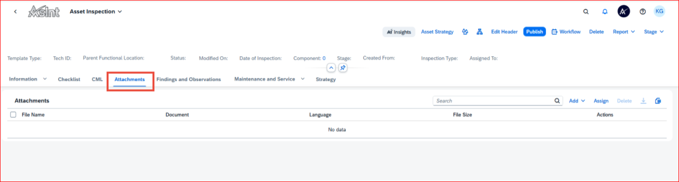679x182 pixels.
Task: Select the Attachments tab
Action: point(130,79)
